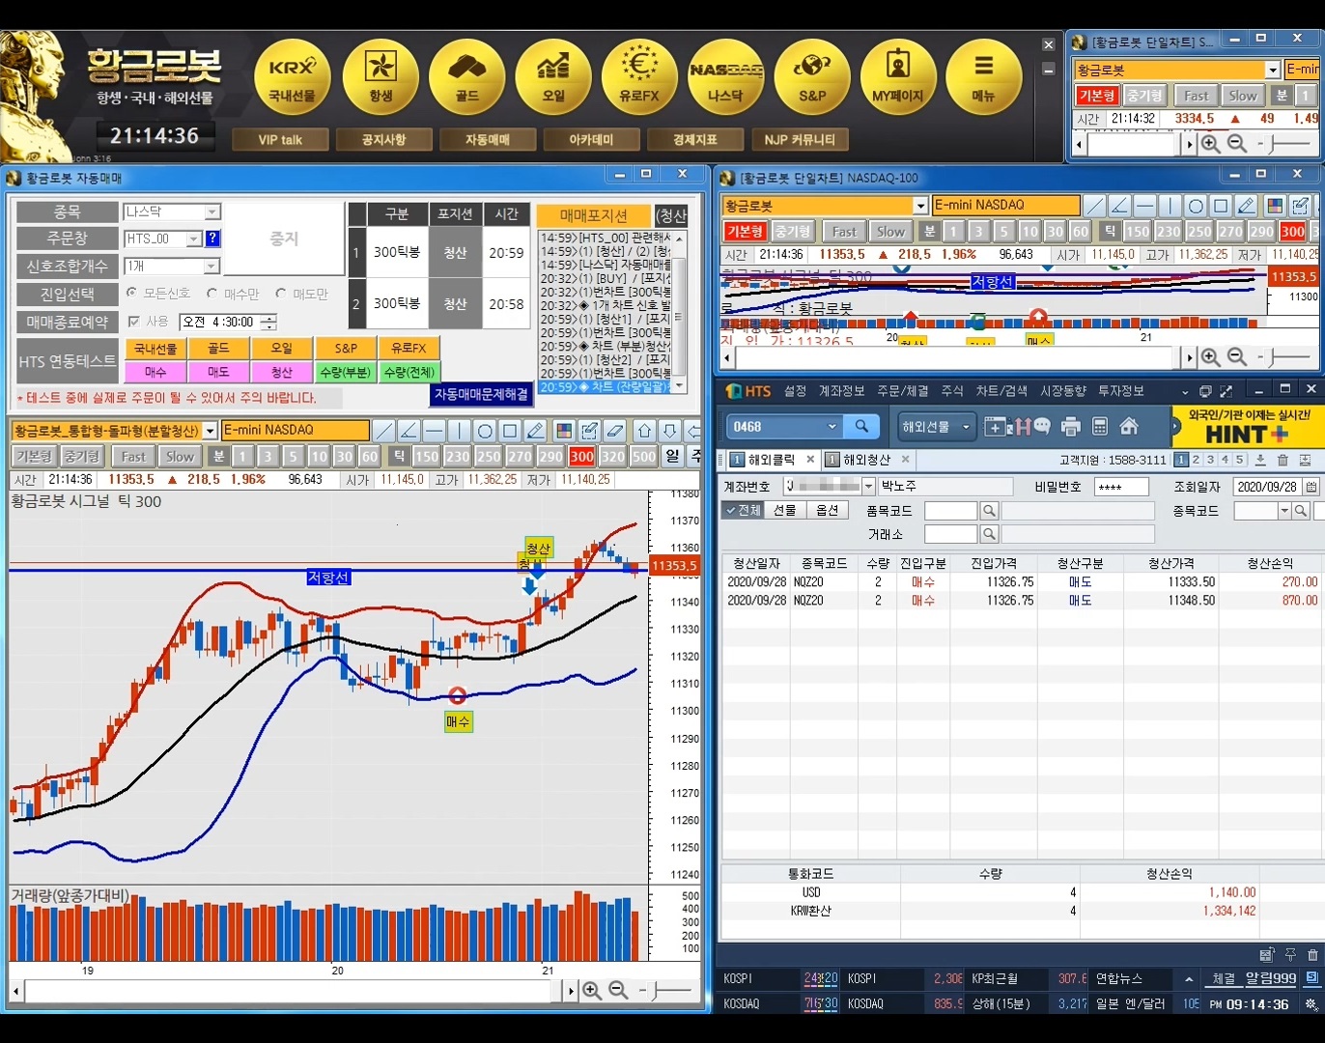Screen dimensions: 1325x1043
Task: Select the 매수만 radio button
Action: point(212,293)
